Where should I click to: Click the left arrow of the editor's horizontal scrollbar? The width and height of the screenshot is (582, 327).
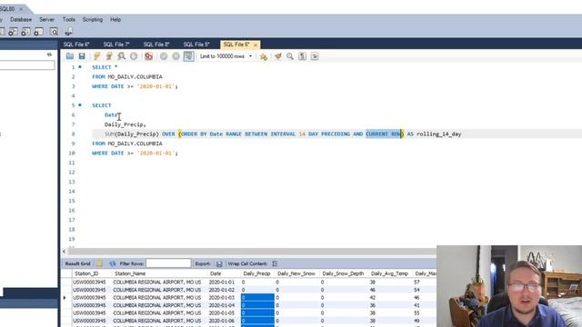[x=65, y=252]
